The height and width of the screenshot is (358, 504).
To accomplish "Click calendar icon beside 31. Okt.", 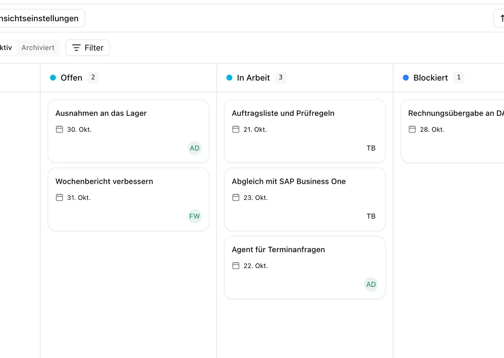I will [x=60, y=197].
